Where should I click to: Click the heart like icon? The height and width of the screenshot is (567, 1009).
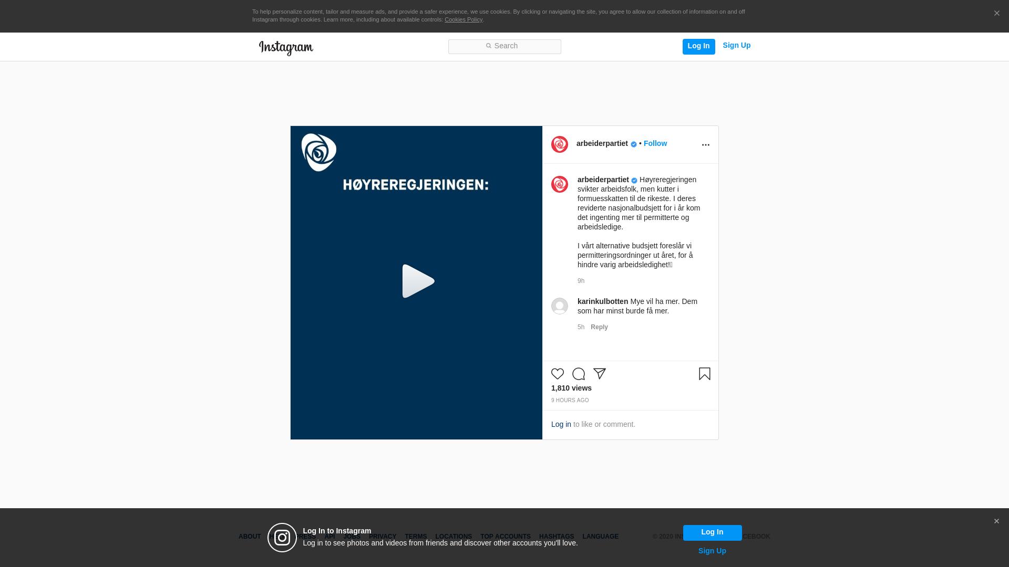pos(558,374)
